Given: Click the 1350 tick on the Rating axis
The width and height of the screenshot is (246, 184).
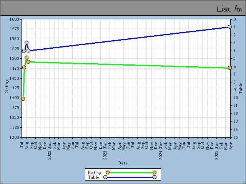Looking at the screenshot, I should (14, 118).
